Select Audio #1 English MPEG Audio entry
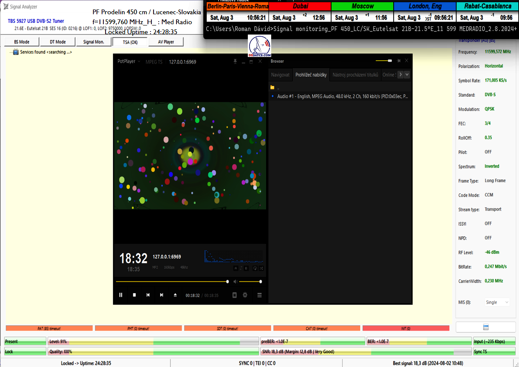 point(342,96)
